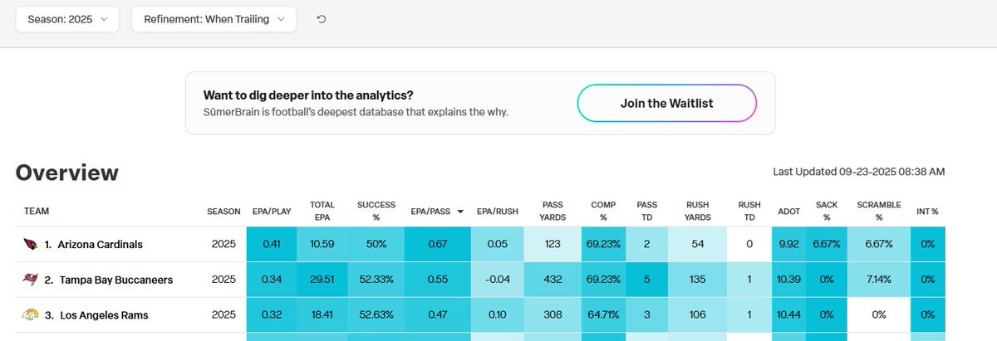This screenshot has height=341, width=997.
Task: Click the reset filters icon
Action: point(322,19)
